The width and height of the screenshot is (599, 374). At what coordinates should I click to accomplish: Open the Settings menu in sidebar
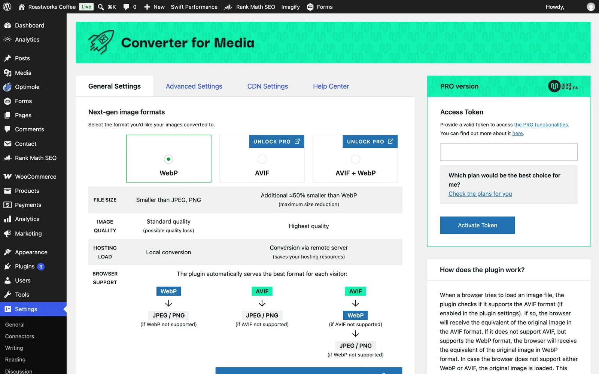[33, 309]
